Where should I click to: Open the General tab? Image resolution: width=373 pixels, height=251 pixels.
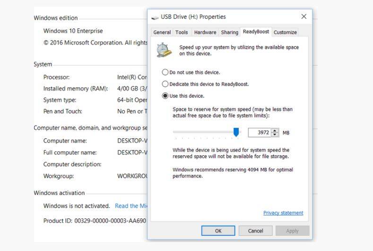(162, 32)
